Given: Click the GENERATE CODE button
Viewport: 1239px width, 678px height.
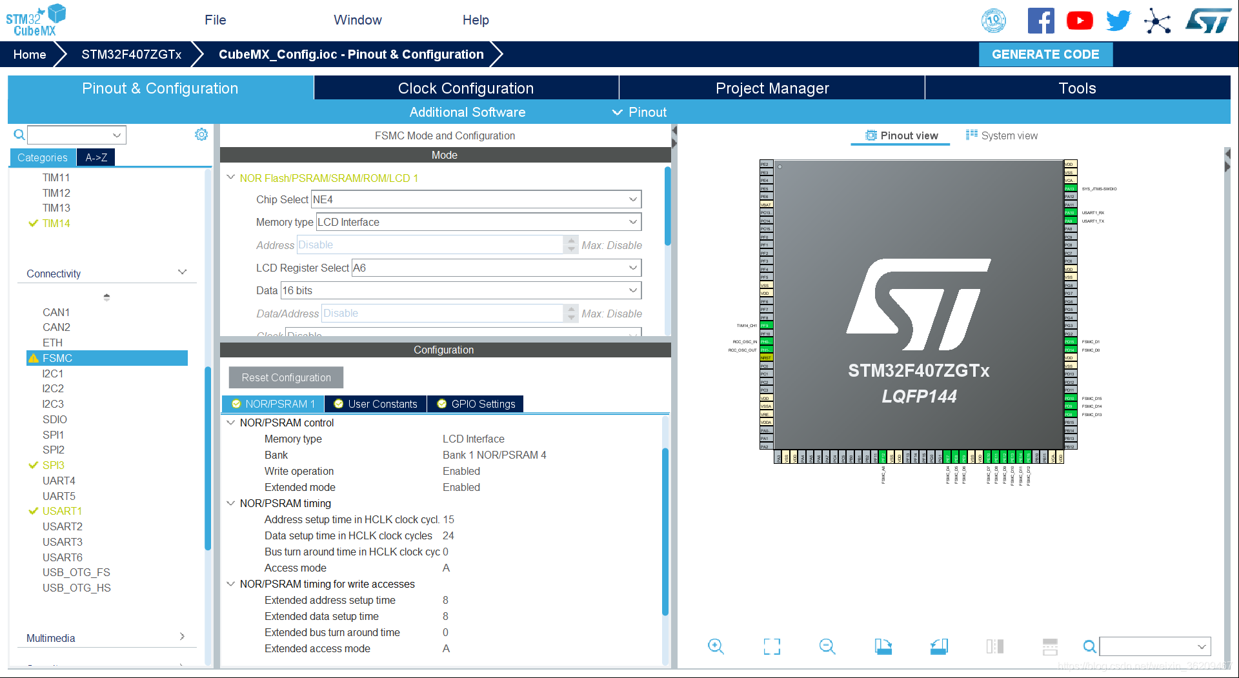Looking at the screenshot, I should [x=1045, y=55].
